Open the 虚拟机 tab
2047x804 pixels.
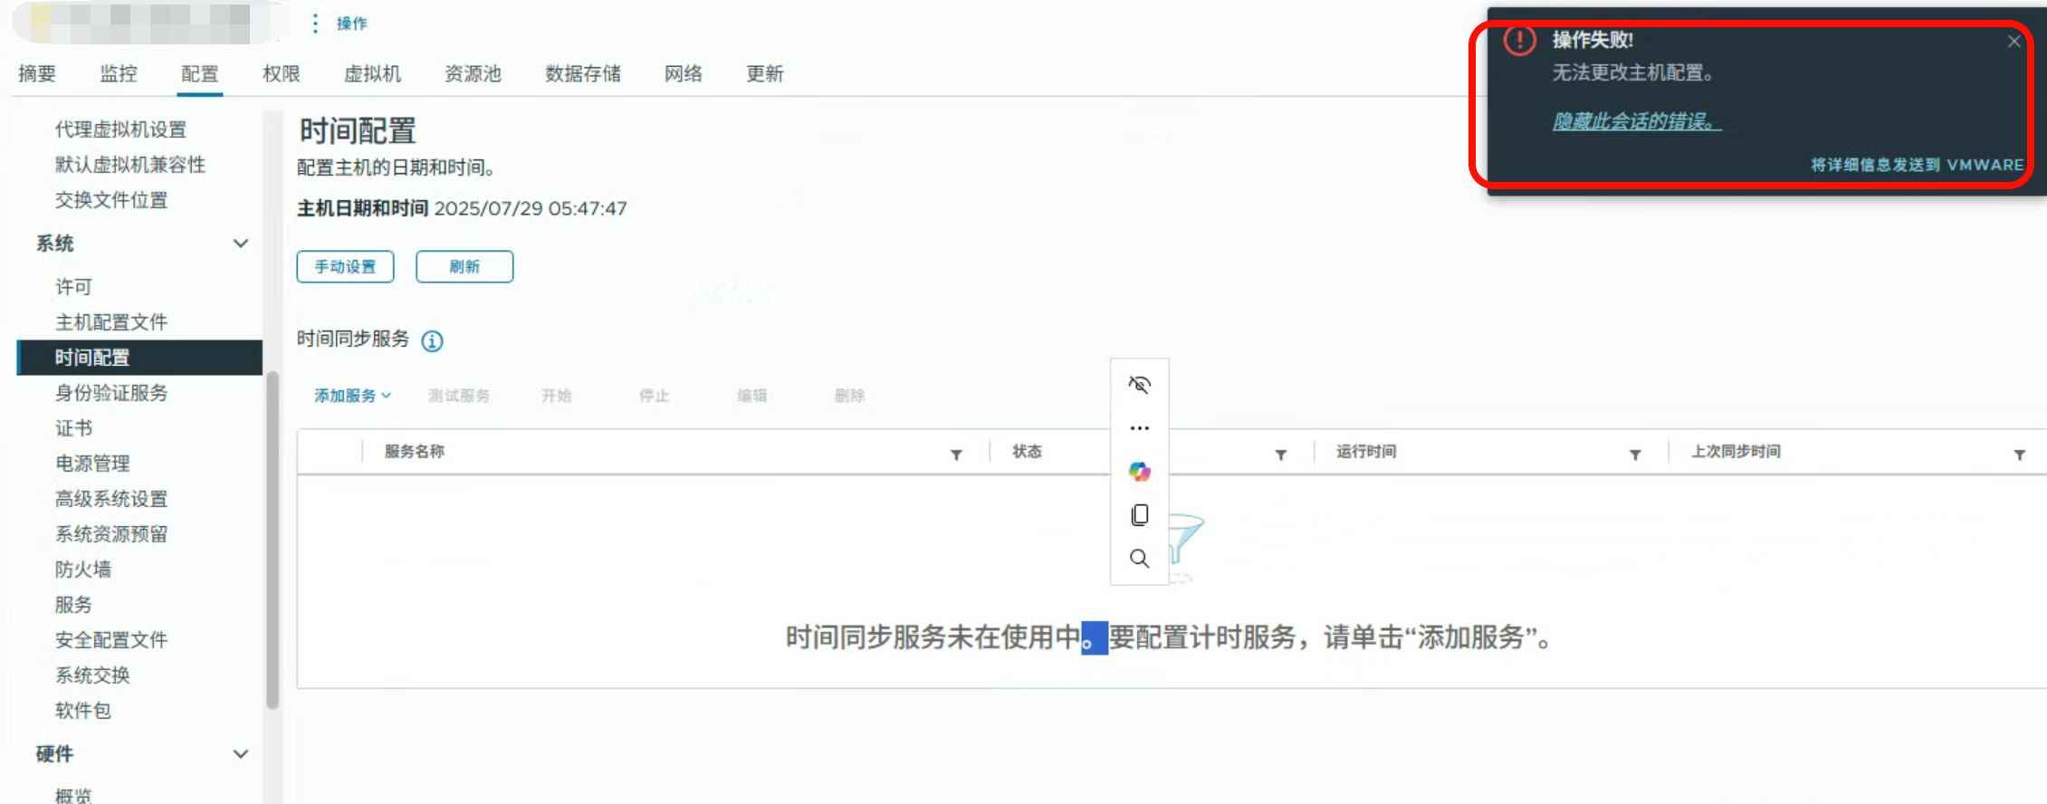(372, 73)
